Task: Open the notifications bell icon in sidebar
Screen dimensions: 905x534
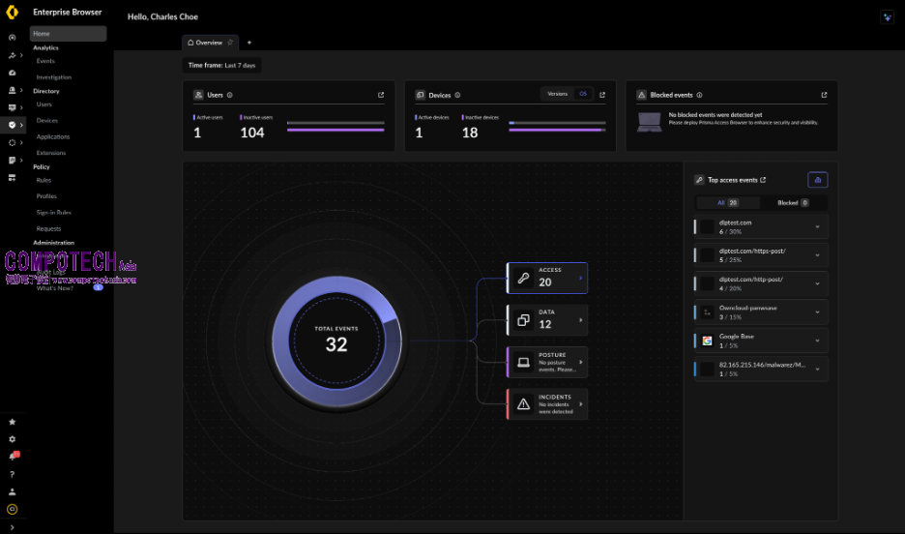Action: [x=13, y=457]
